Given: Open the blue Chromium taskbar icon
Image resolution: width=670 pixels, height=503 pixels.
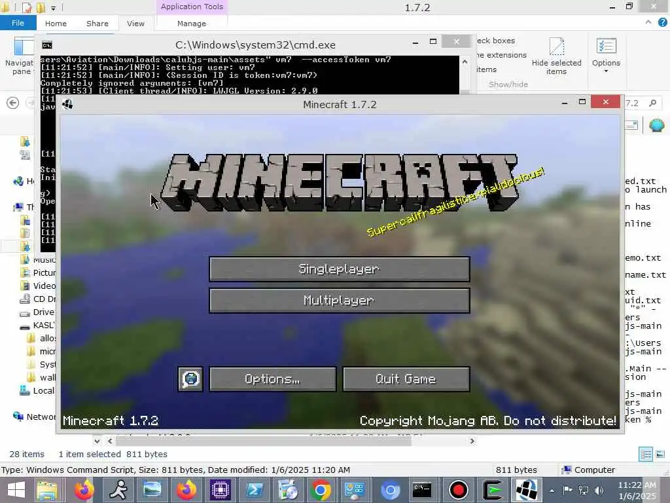Looking at the screenshot, I should pos(390,490).
